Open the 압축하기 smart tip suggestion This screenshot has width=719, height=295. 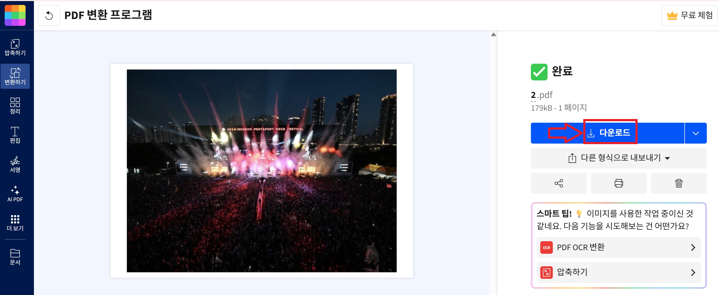tap(619, 272)
